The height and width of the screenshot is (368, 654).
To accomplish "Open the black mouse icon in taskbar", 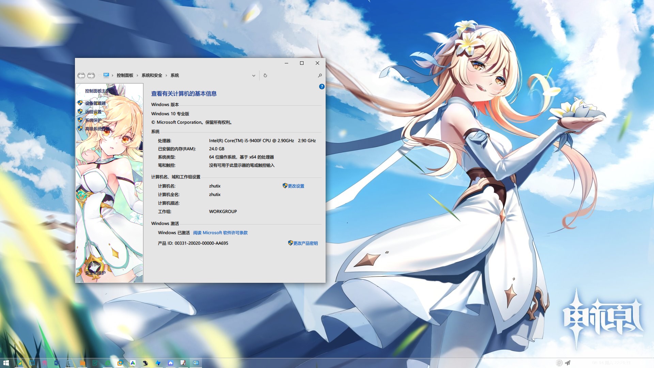I will coord(145,363).
